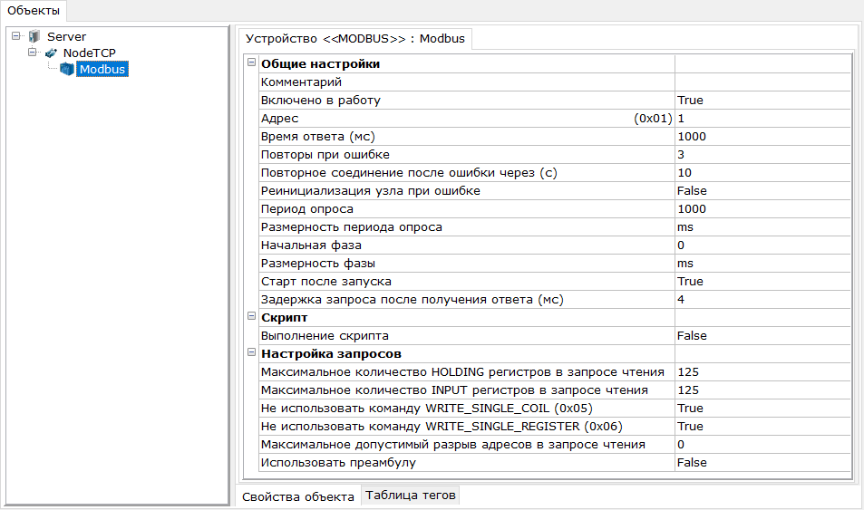Edit the Время ответа (мс) value field
Image resolution: width=864 pixels, height=510 pixels.
[762, 137]
